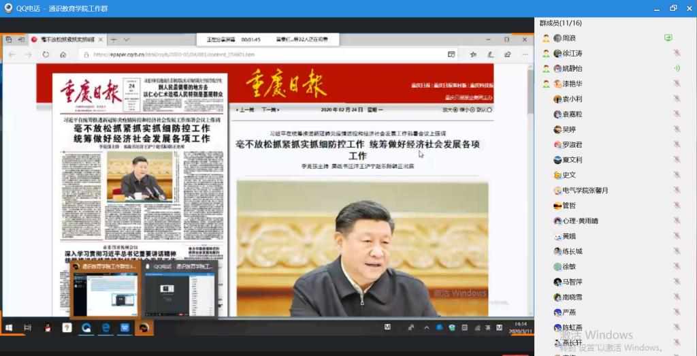Select member 严燕 in list

569,312
